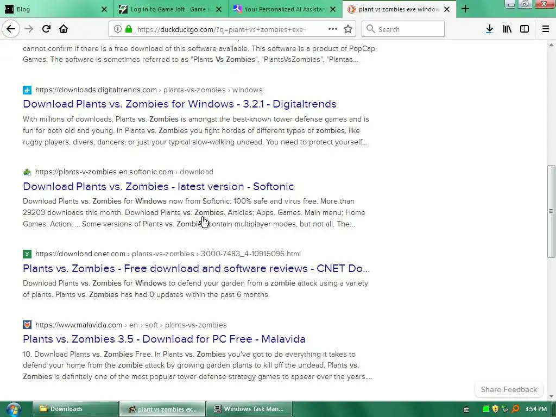Click the scrollbar down arrow
The width and height of the screenshot is (556, 417).
coord(551,396)
